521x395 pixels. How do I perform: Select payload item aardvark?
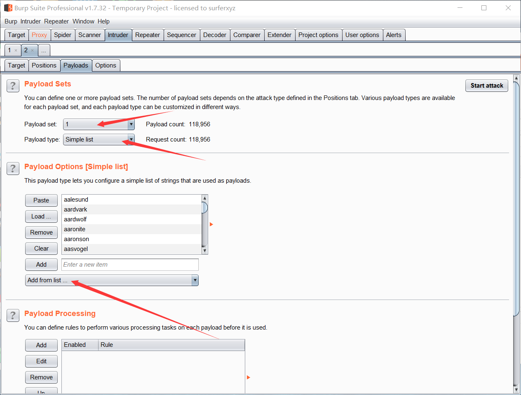131,209
